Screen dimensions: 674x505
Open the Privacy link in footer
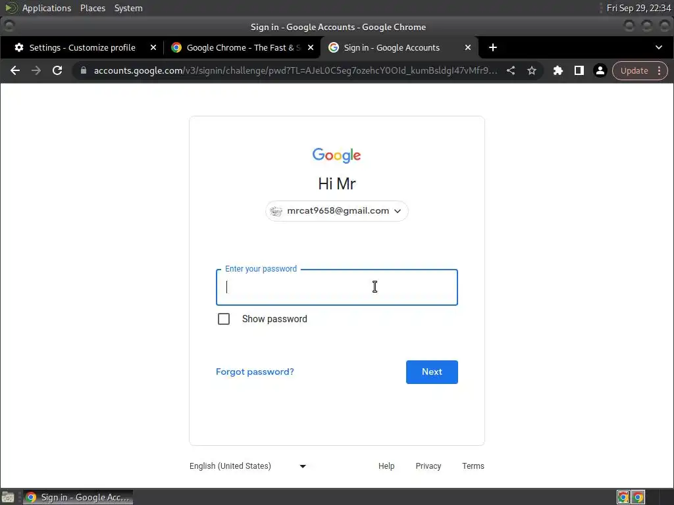click(x=428, y=466)
